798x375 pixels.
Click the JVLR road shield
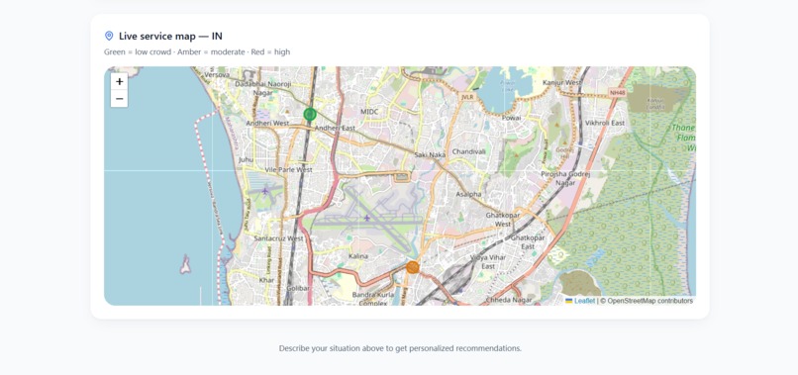click(x=466, y=96)
